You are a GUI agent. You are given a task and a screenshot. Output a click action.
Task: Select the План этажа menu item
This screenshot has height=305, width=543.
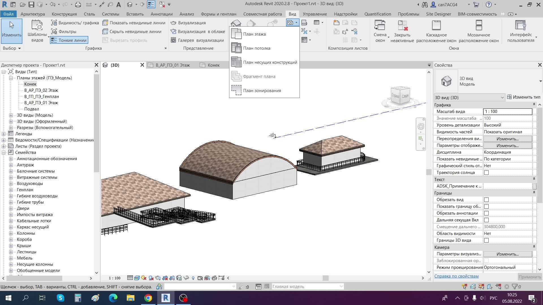255,34
